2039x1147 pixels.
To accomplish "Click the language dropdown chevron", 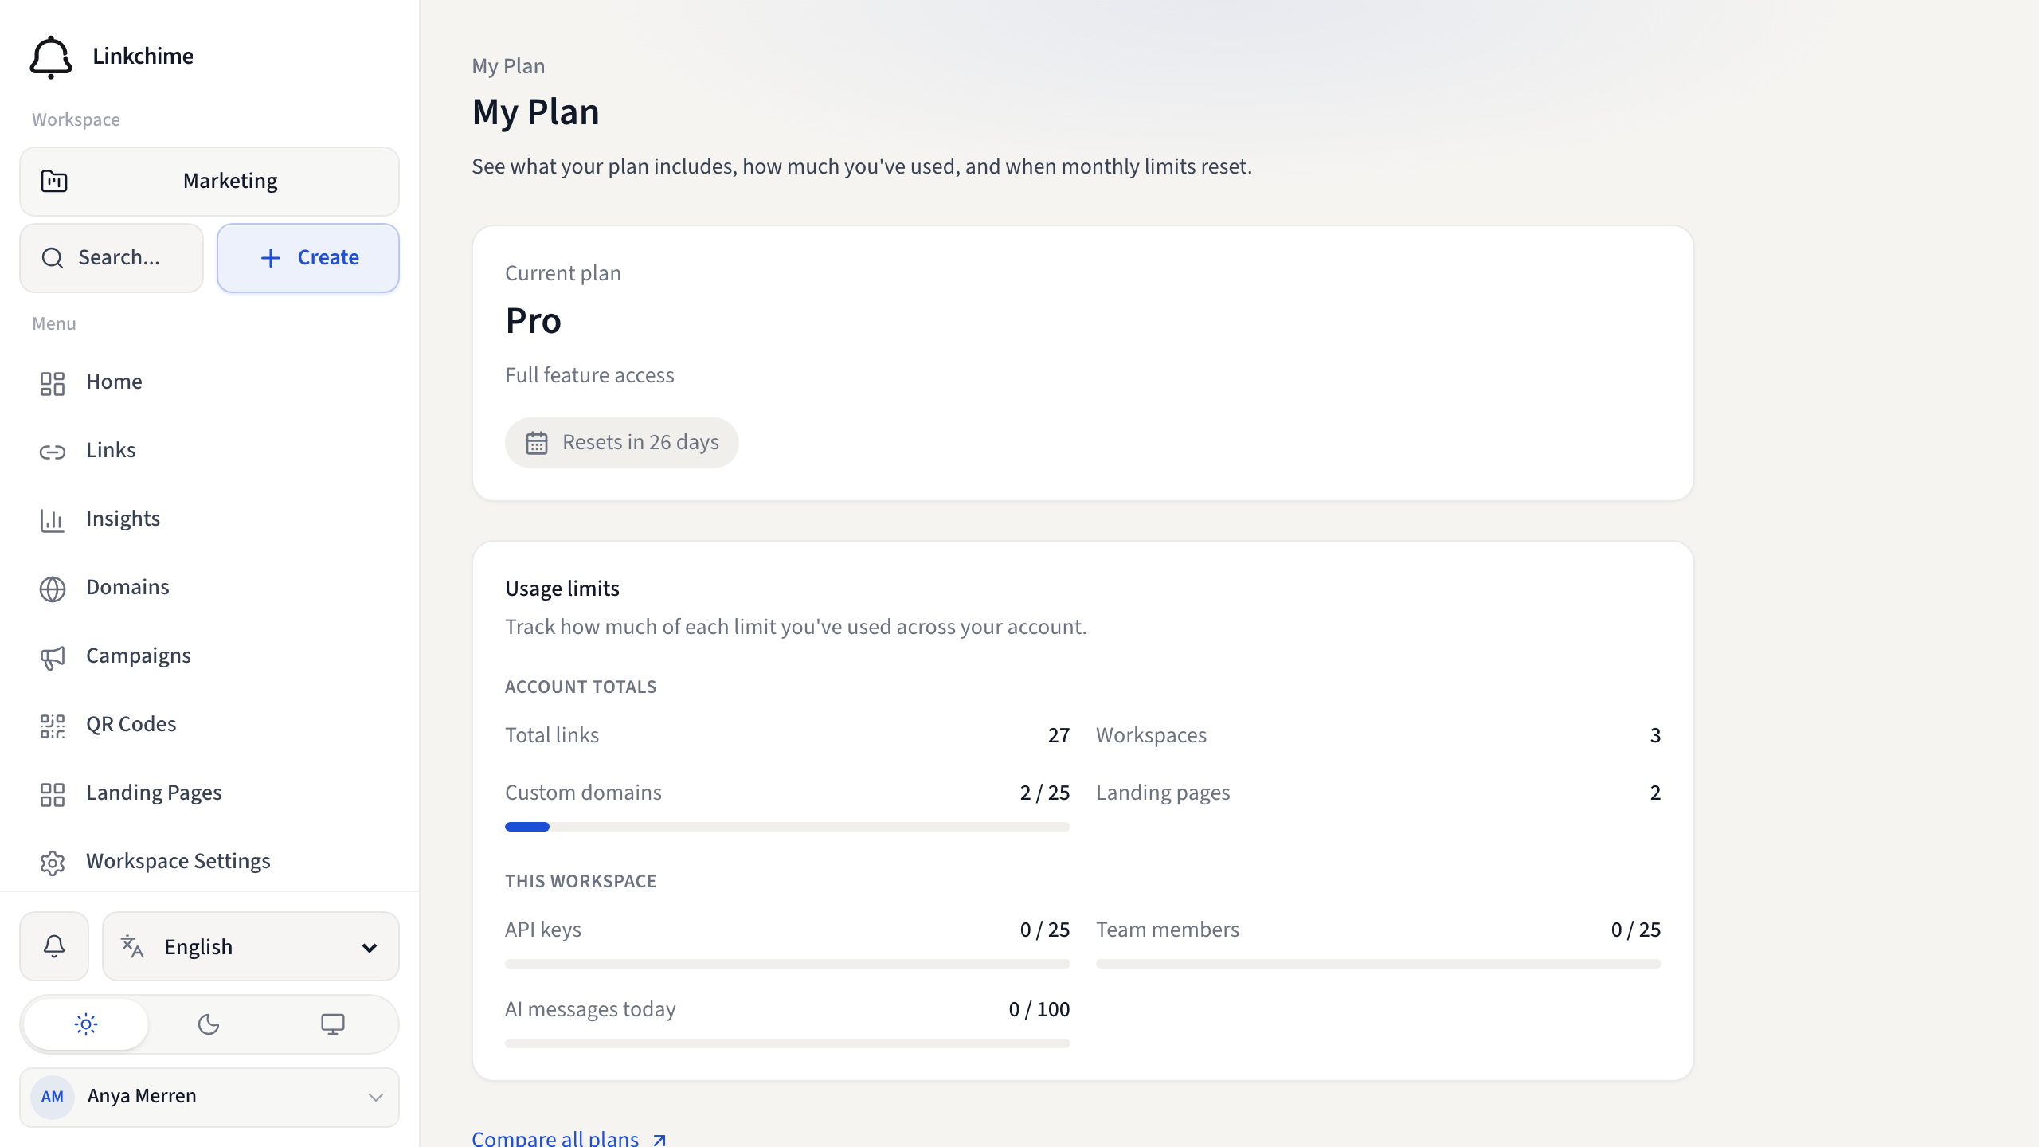I will pos(370,948).
